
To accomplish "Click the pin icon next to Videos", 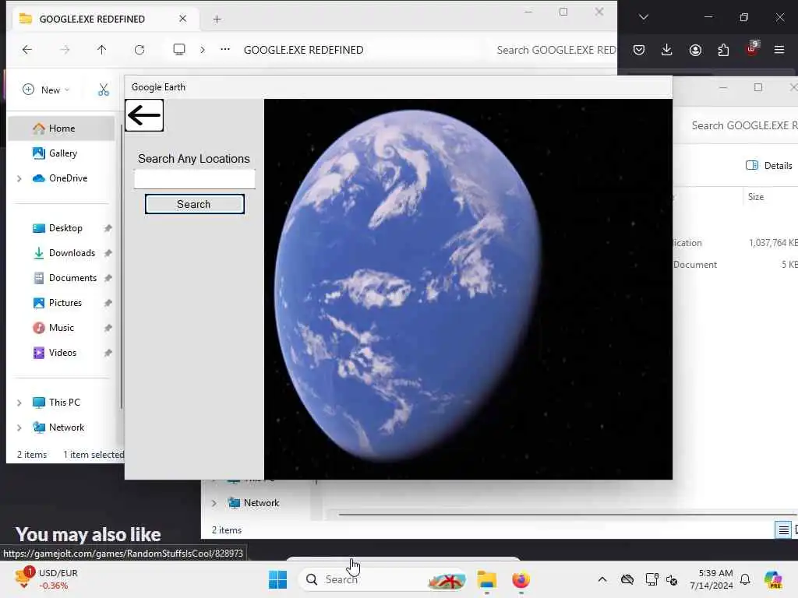I will tap(108, 353).
